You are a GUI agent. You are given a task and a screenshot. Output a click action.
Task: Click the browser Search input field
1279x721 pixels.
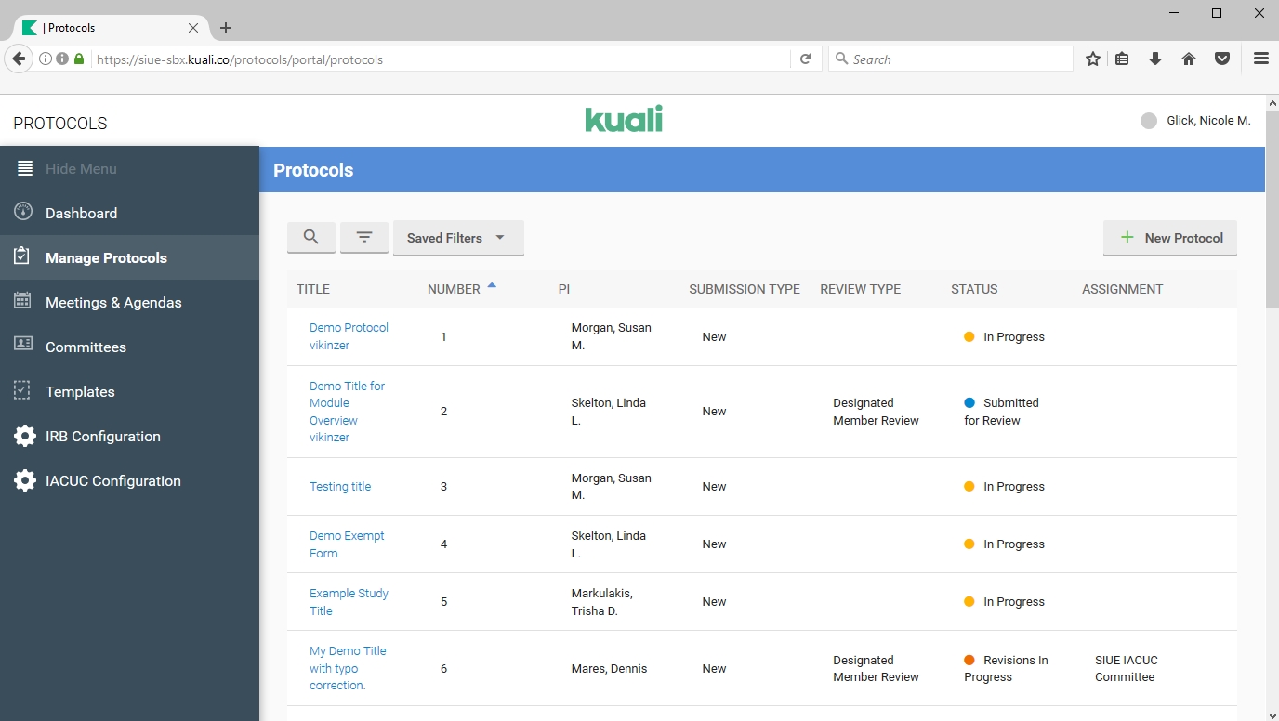[x=950, y=59]
